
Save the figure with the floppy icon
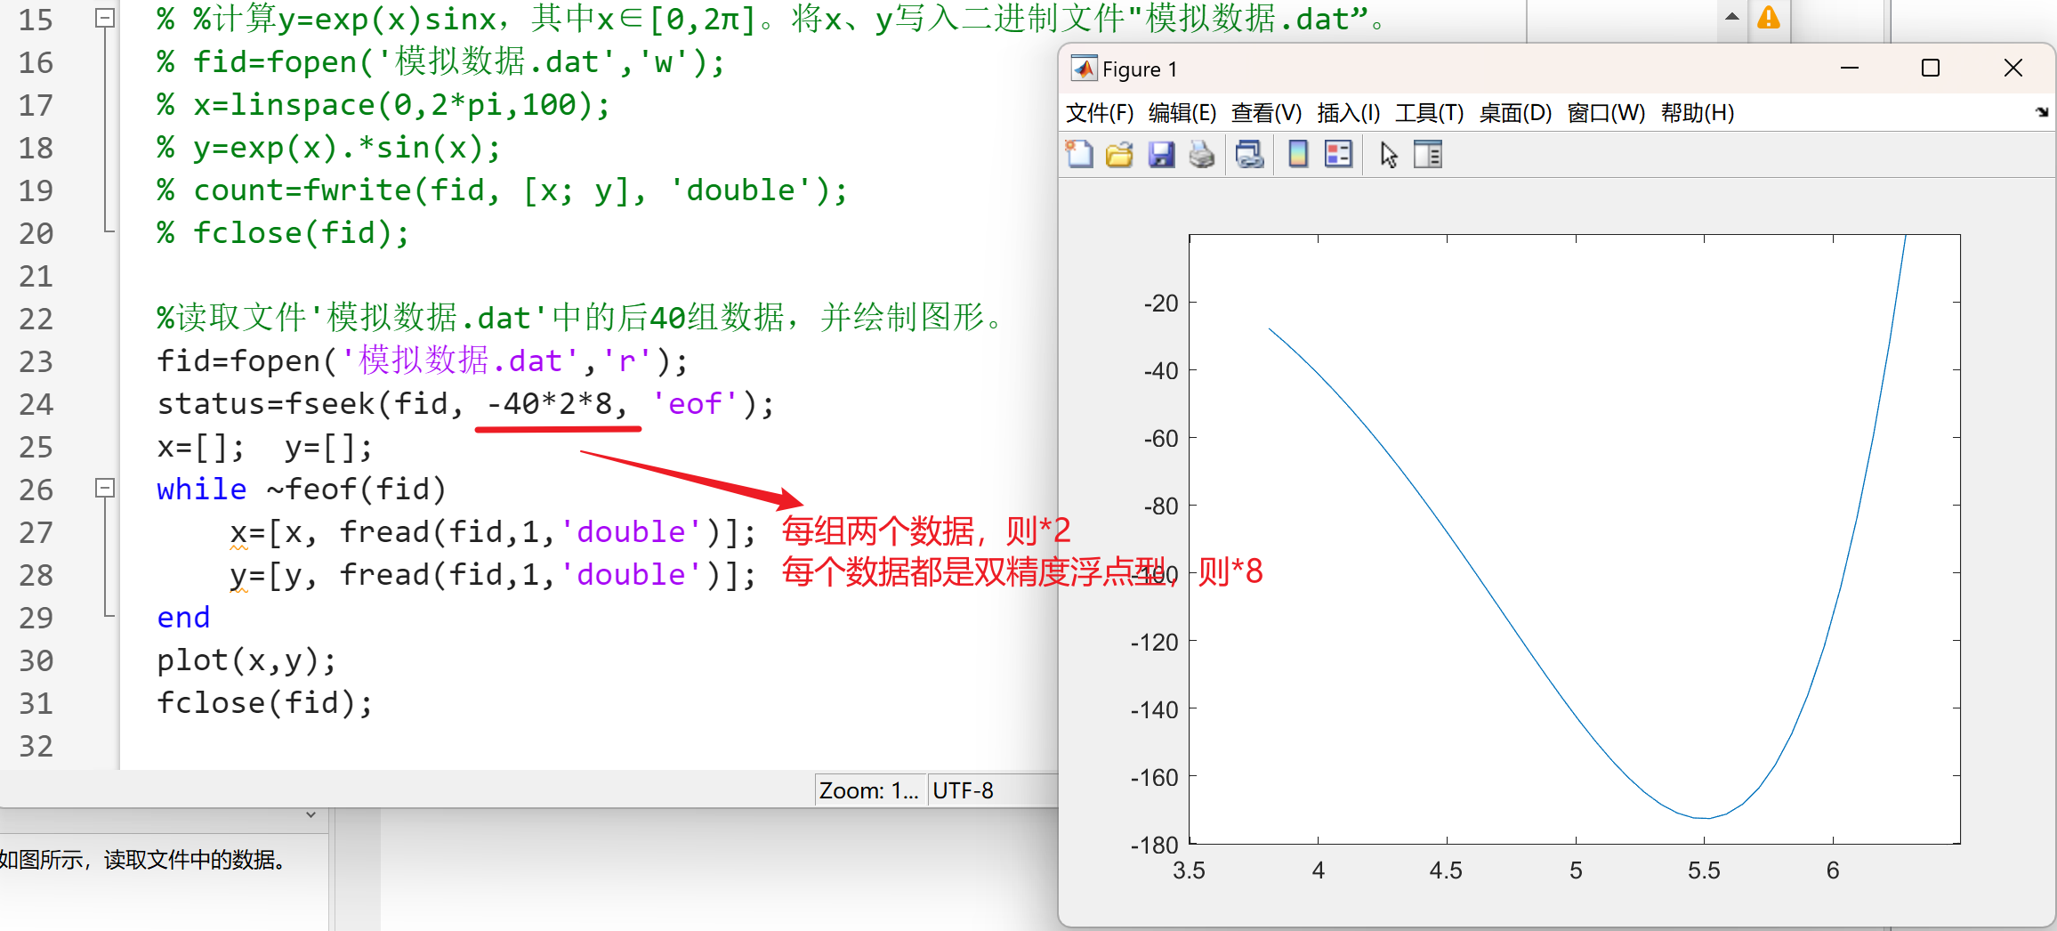(1161, 155)
